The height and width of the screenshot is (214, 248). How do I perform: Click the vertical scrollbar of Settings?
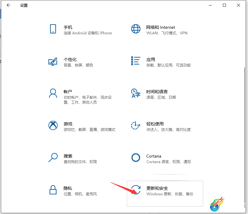(245, 138)
